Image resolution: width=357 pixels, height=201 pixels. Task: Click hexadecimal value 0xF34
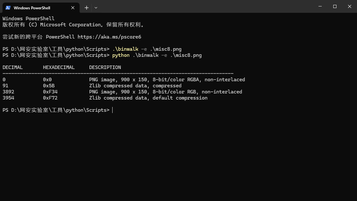[50, 92]
